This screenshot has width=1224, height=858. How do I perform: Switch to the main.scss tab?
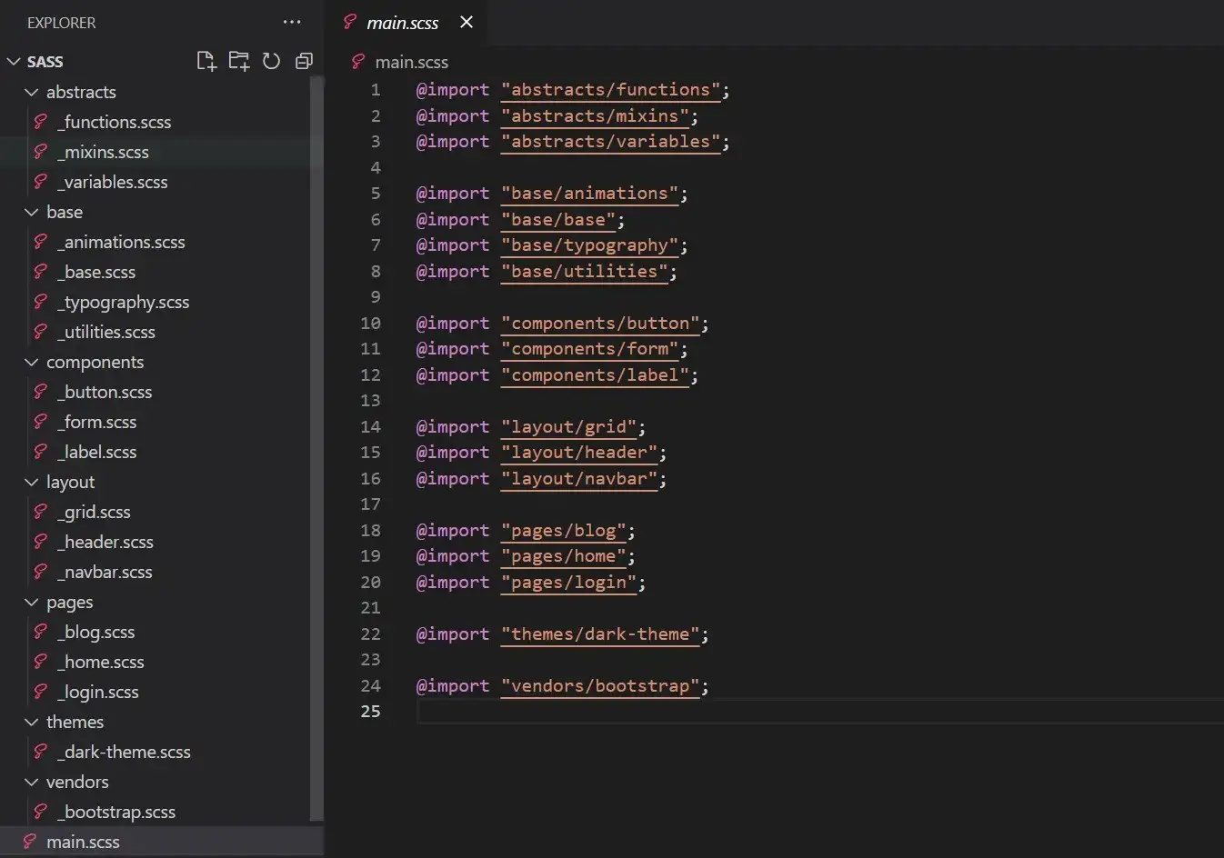coord(402,23)
